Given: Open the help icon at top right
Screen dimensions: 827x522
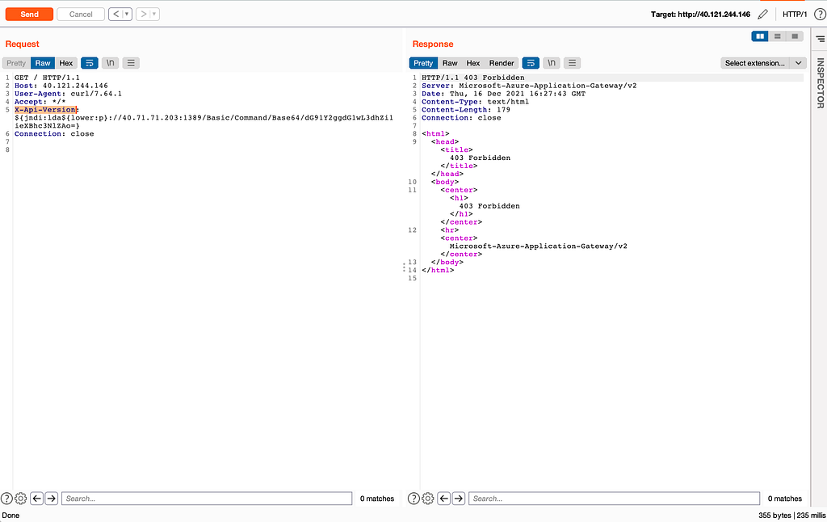Looking at the screenshot, I should coord(821,15).
